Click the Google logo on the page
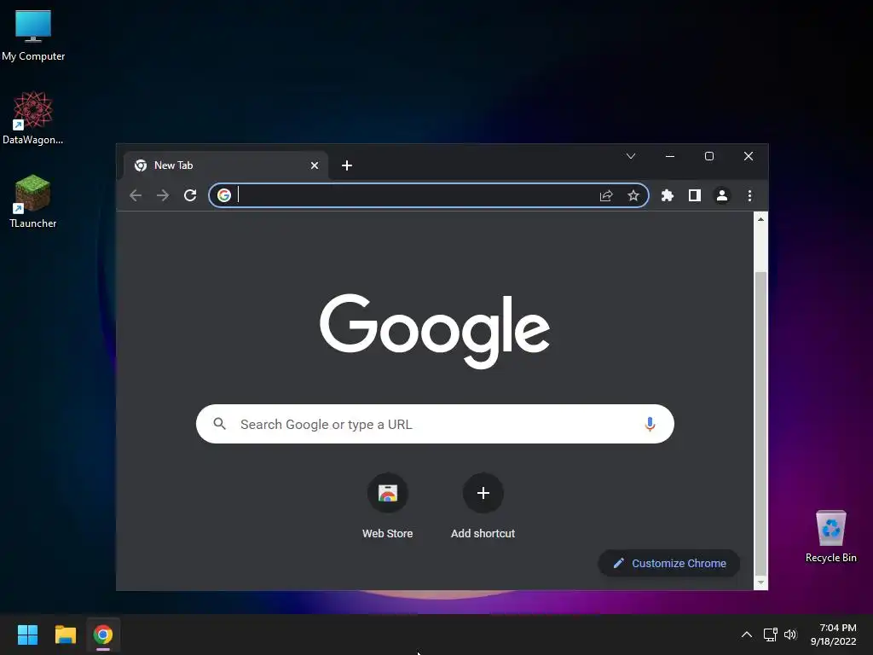The image size is (873, 655). click(435, 331)
